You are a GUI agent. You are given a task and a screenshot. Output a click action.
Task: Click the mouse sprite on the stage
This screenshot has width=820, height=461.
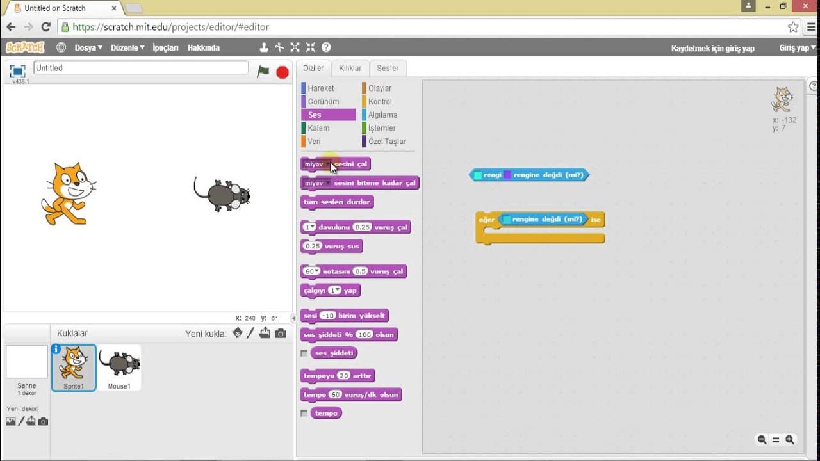(222, 195)
